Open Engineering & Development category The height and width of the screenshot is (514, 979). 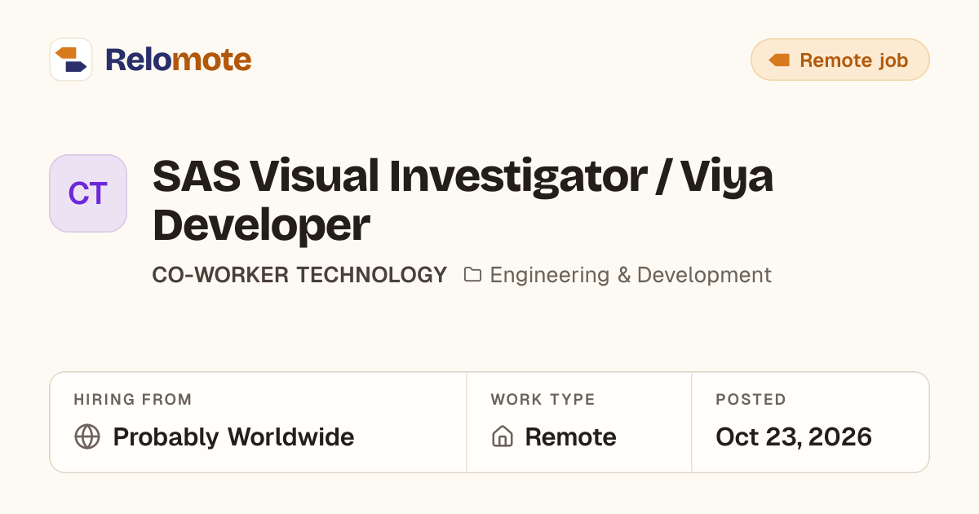(631, 275)
